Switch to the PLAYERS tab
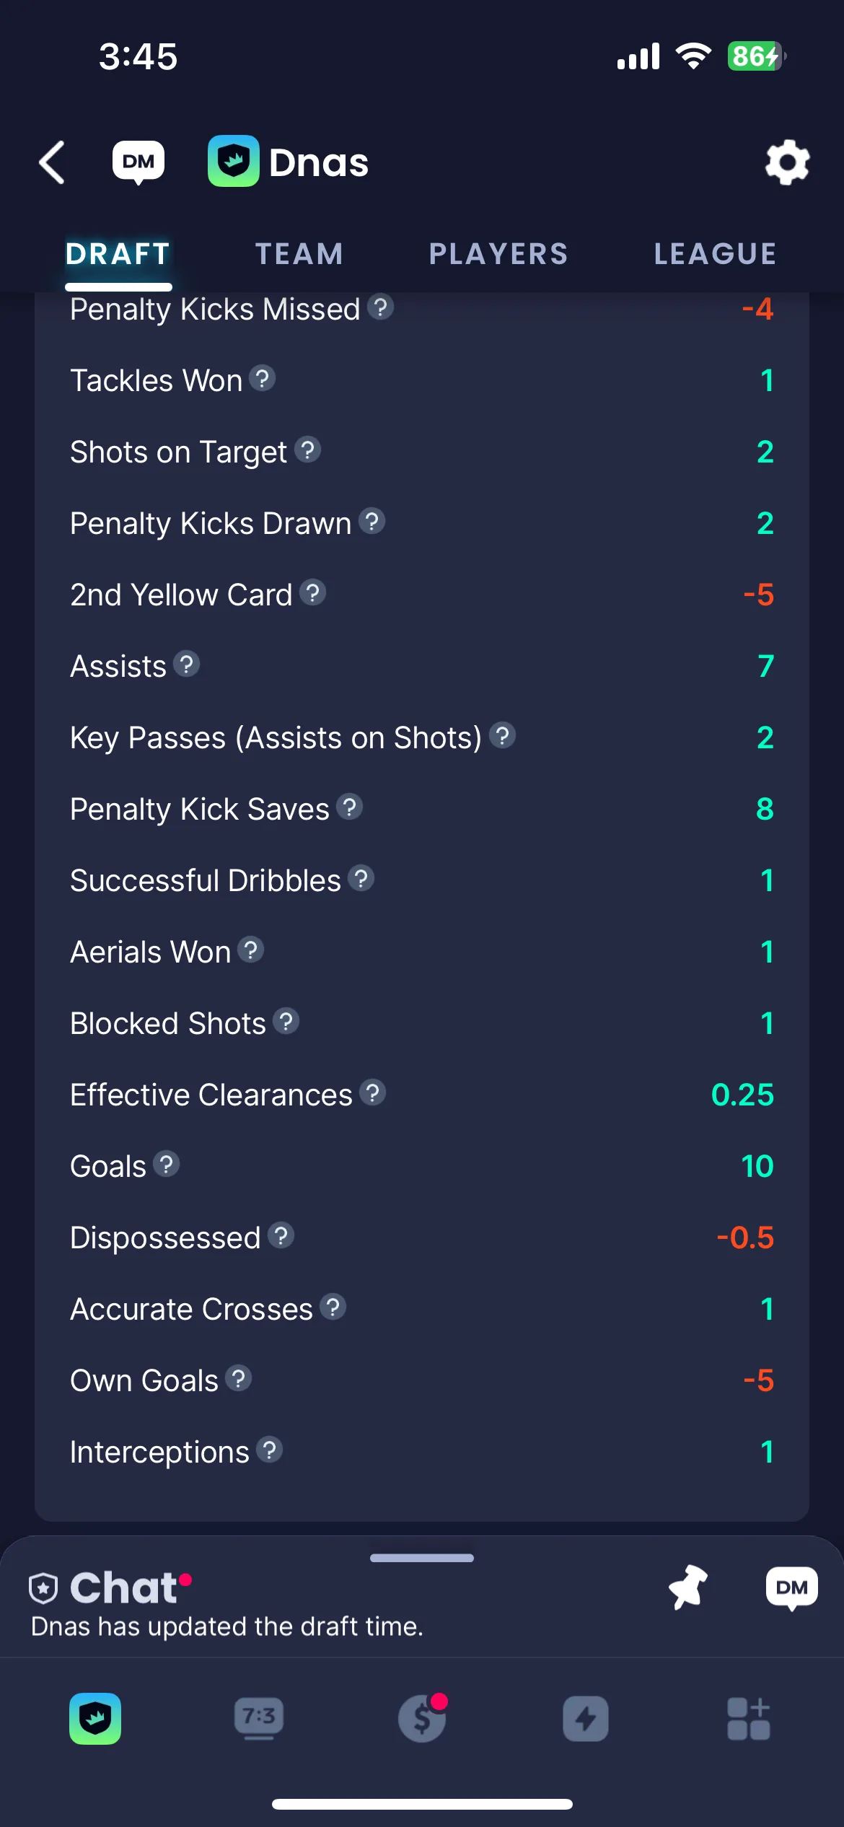The height and width of the screenshot is (1827, 844). (x=498, y=254)
